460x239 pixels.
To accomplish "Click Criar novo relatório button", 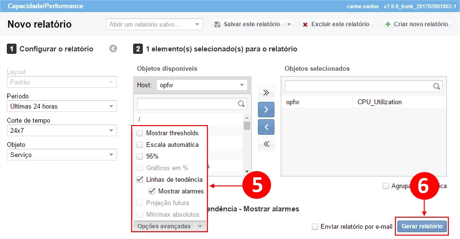I will click(x=417, y=24).
